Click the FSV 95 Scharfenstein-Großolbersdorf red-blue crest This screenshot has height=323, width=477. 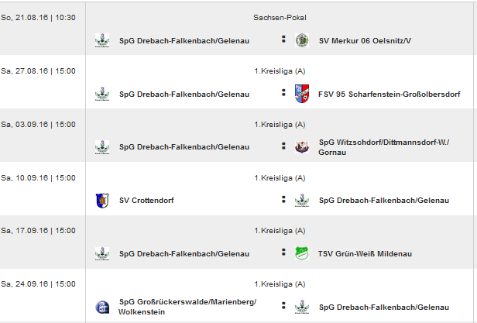[302, 94]
